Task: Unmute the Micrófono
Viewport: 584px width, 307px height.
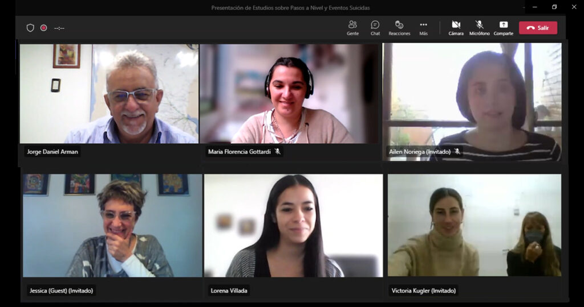Action: (479, 28)
